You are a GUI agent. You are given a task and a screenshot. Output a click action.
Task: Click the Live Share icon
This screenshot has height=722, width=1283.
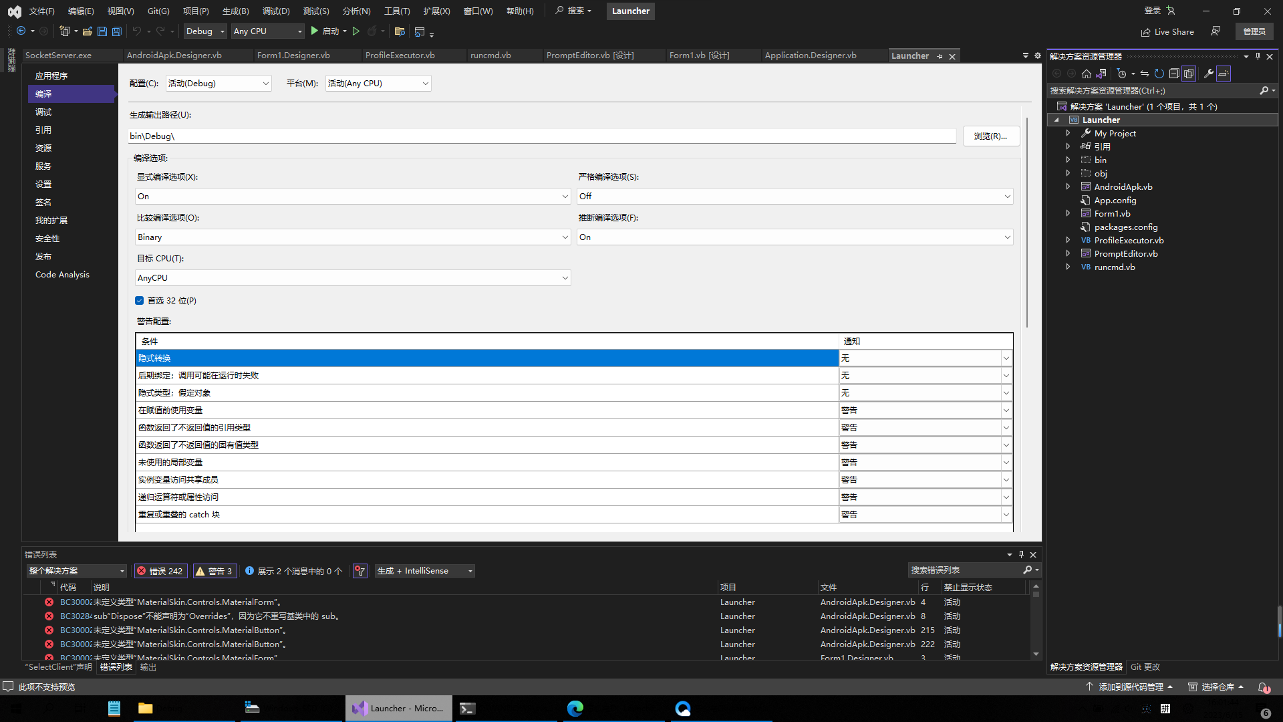tap(1143, 31)
